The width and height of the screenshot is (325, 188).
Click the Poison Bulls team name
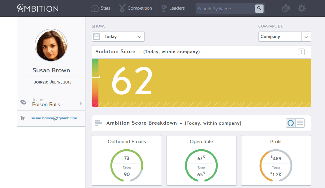click(46, 105)
